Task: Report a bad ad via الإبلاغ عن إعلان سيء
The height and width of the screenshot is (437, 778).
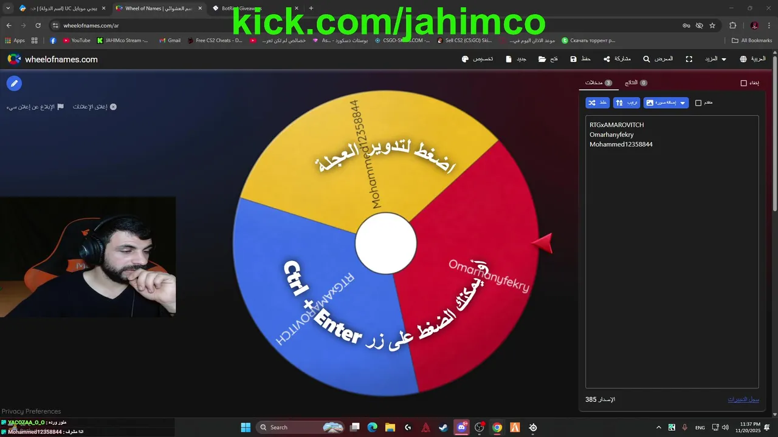Action: [35, 107]
